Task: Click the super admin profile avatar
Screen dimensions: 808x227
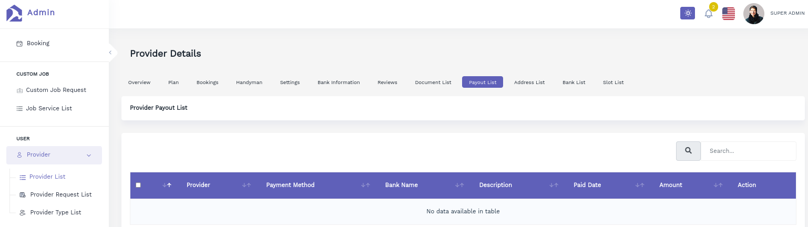Action: (753, 14)
